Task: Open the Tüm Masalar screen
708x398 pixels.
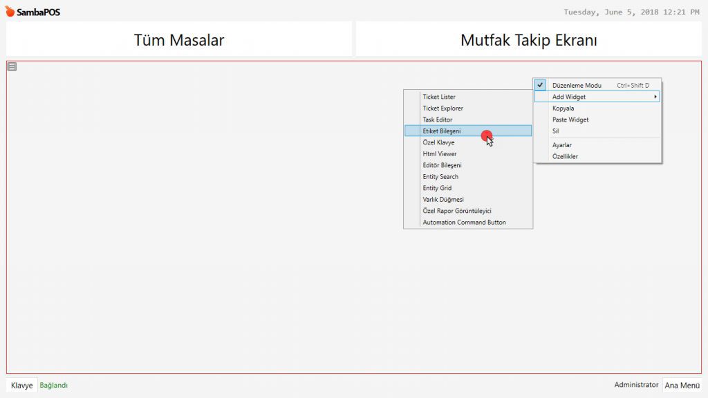Action: tap(179, 40)
